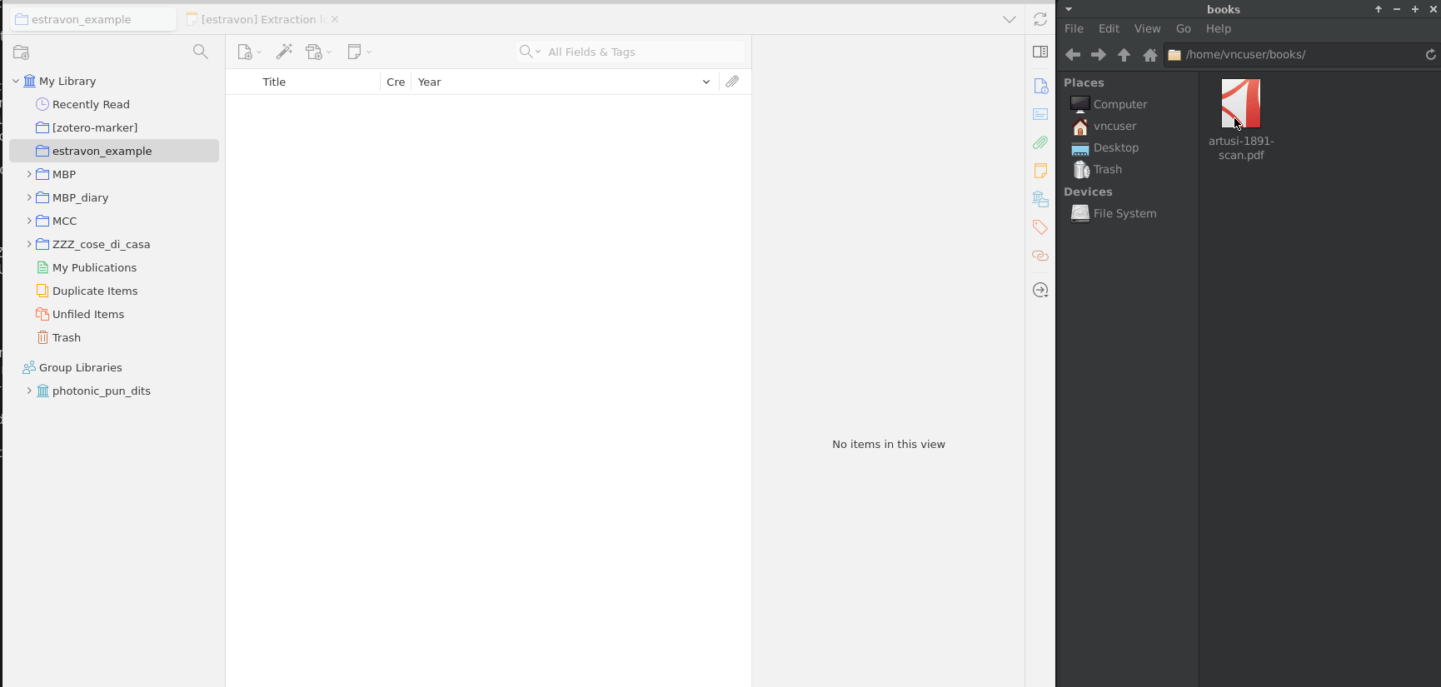Viewport: 1441px width, 687px height.
Task: Open the Info section icon in side nav
Action: pos(1040,86)
